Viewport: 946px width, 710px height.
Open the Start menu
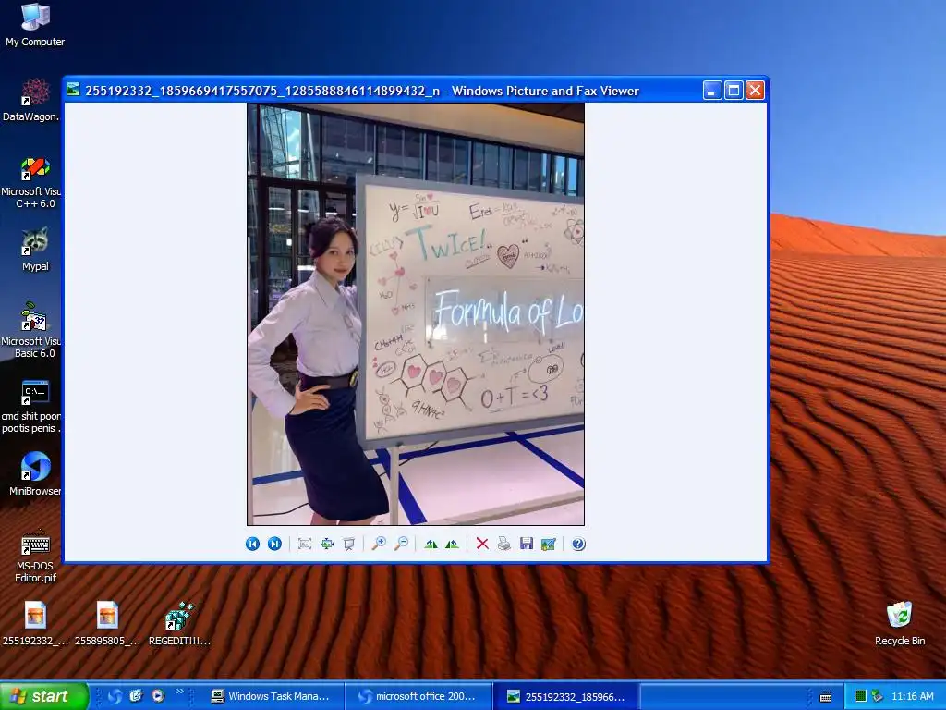pos(44,696)
